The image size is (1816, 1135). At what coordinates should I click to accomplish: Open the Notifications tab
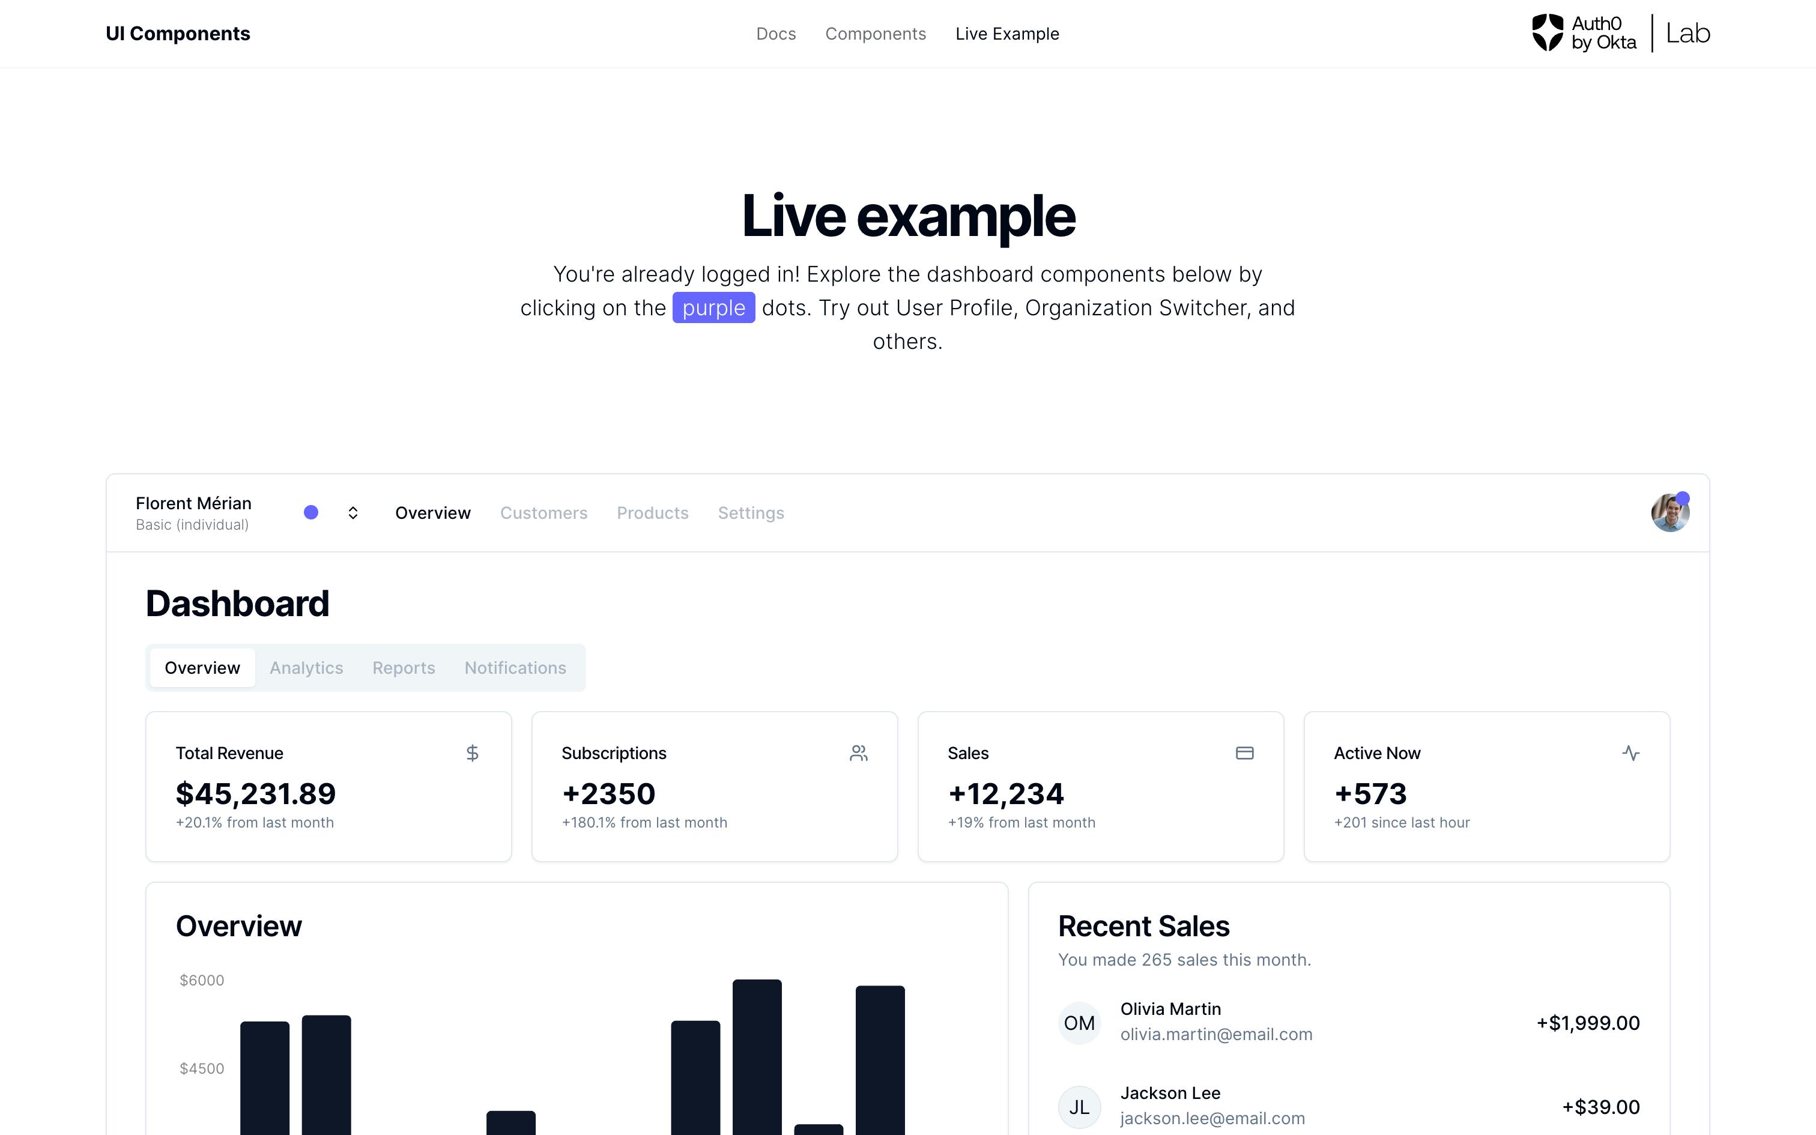515,667
